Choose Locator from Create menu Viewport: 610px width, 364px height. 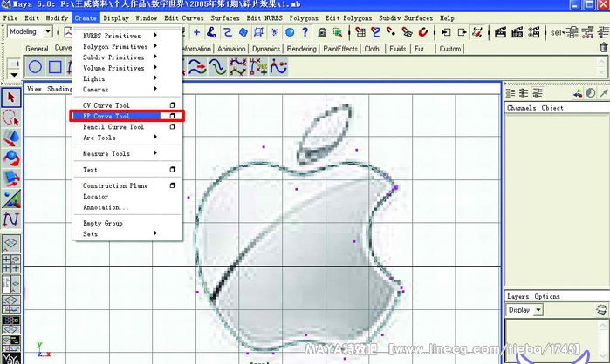[96, 196]
